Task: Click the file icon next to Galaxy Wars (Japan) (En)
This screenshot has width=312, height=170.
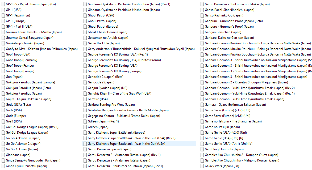Action: point(202,166)
